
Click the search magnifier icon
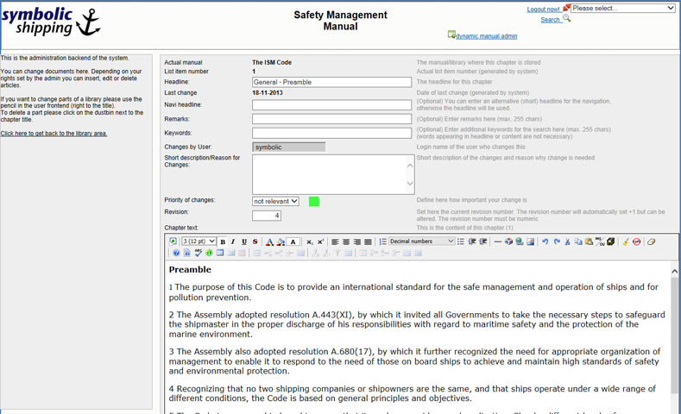[566, 18]
